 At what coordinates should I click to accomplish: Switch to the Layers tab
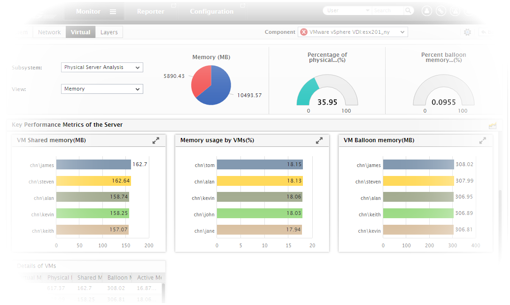(x=109, y=32)
